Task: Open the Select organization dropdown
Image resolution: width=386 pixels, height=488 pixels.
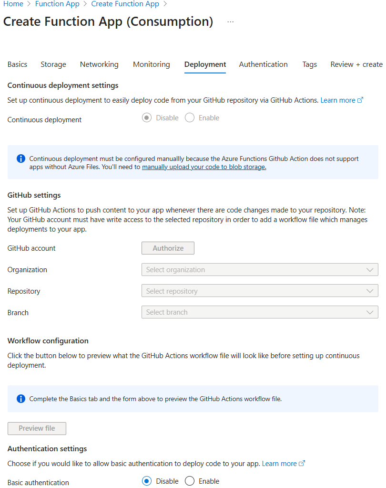Action: (260, 269)
